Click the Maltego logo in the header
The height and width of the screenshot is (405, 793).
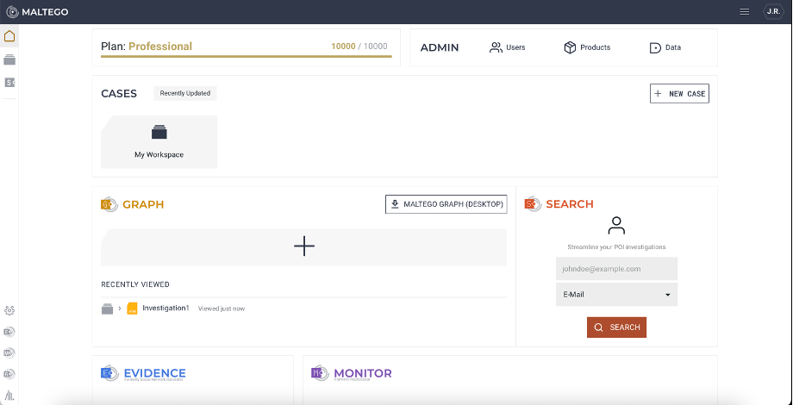click(37, 11)
